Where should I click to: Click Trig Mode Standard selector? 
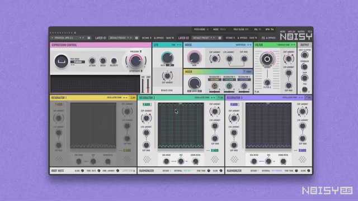(78, 62)
